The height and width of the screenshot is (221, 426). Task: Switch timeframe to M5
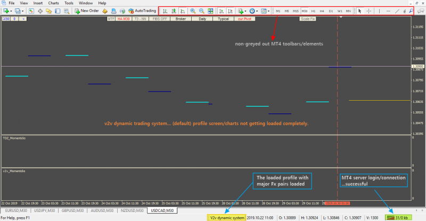286,11
